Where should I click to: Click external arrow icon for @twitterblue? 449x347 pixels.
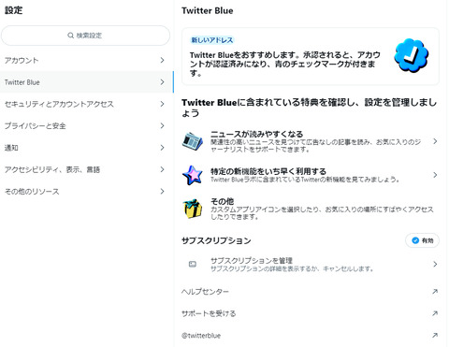435,336
